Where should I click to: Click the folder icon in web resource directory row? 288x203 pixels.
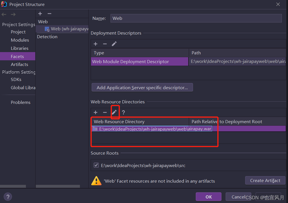tap(95, 129)
